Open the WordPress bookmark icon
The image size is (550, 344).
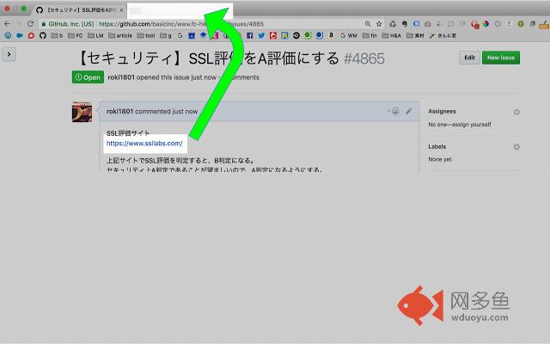(x=8, y=35)
